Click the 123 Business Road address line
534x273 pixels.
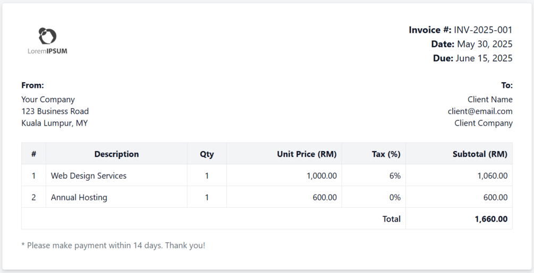click(x=55, y=111)
